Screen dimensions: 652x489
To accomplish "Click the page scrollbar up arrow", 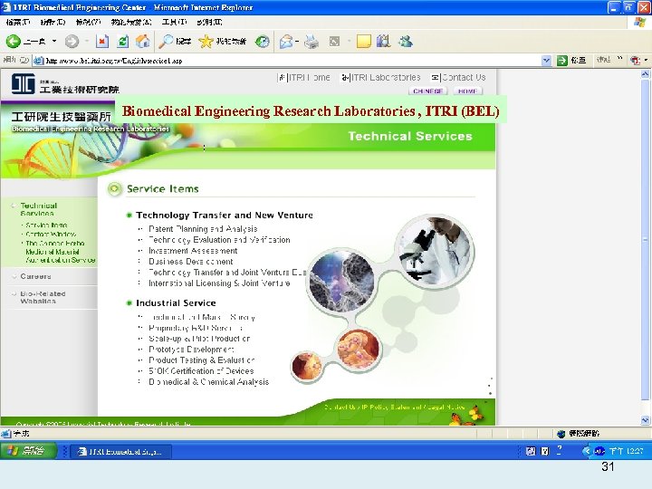I will pyautogui.click(x=645, y=74).
